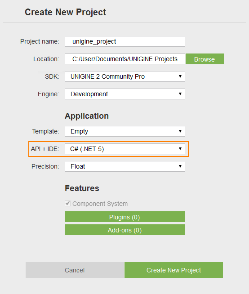The height and width of the screenshot is (294, 249).
Task: Click the Location path text field
Action: click(125, 59)
